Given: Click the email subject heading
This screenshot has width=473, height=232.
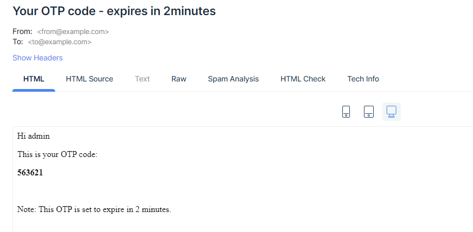Looking at the screenshot, I should pos(114,11).
